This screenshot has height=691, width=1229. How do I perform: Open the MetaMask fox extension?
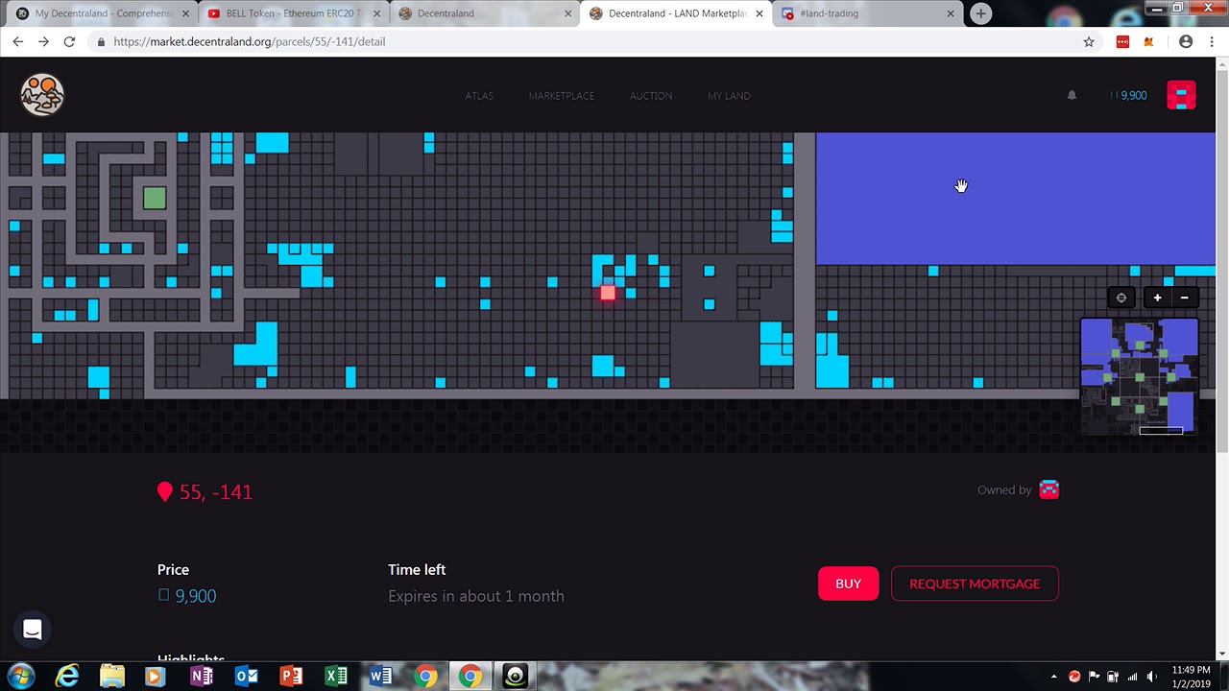(1148, 41)
